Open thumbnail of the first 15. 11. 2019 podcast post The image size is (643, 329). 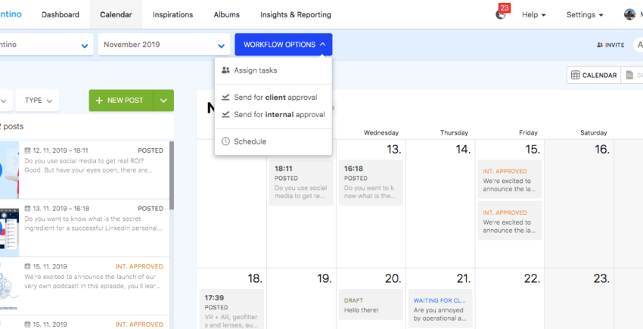pos(9,286)
